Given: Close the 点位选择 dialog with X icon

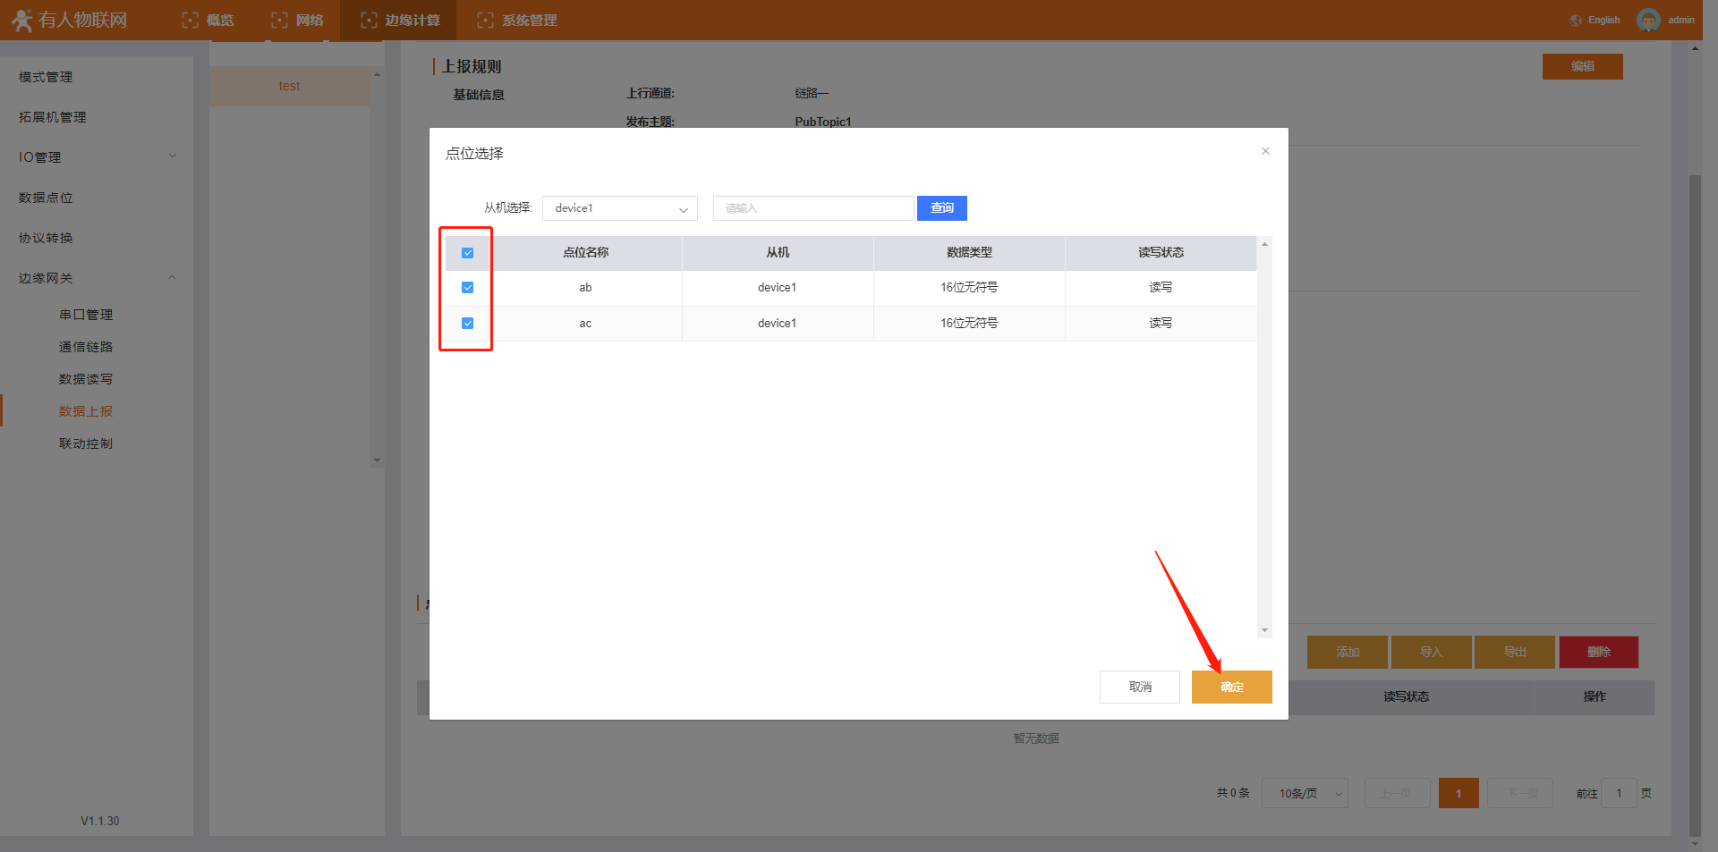Looking at the screenshot, I should (x=1265, y=151).
